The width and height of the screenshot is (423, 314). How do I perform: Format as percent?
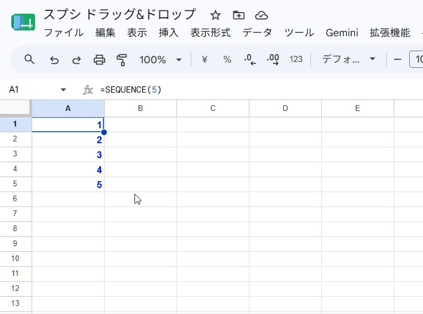227,59
